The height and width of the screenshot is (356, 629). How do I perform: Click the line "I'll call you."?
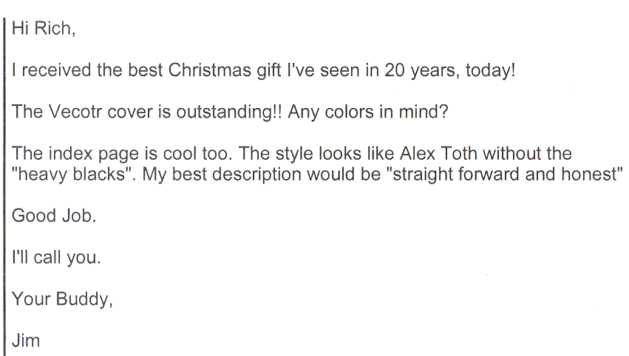click(x=51, y=258)
